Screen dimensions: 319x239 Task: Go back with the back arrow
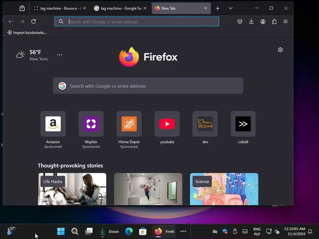(11, 21)
